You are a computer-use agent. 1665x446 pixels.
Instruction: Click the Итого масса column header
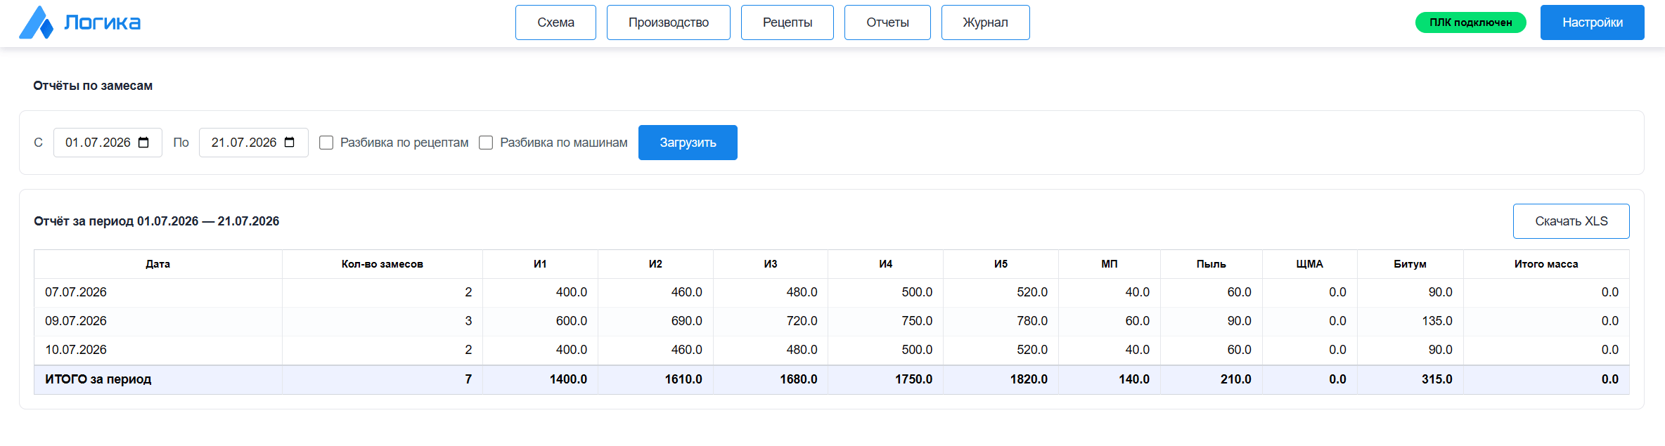pos(1546,264)
